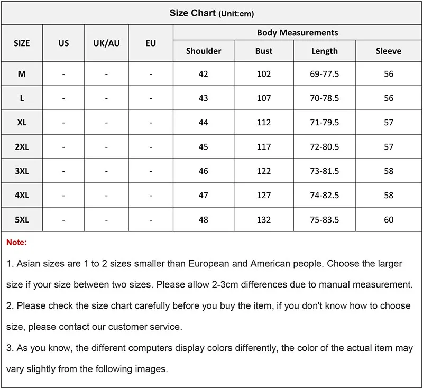The height and width of the screenshot is (389, 423).
Task: Click the red Note: label
Action: [16, 242]
